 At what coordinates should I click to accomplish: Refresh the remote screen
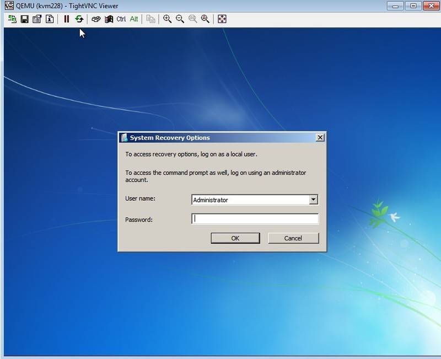(x=79, y=19)
